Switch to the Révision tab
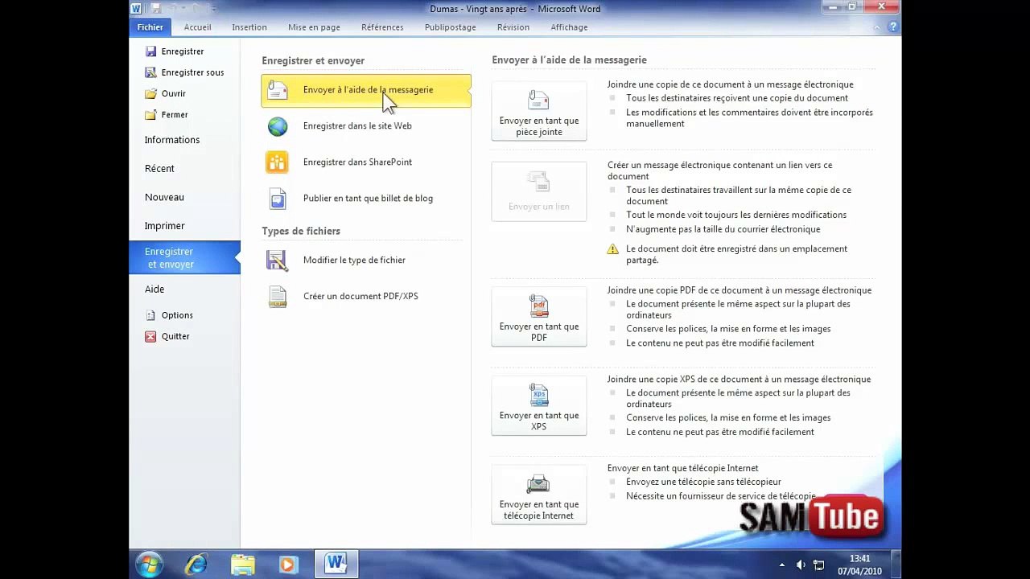1030x579 pixels. click(513, 27)
